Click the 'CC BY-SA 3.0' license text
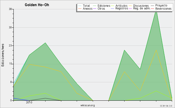The height and width of the screenshot is (108, 175). click(166, 106)
